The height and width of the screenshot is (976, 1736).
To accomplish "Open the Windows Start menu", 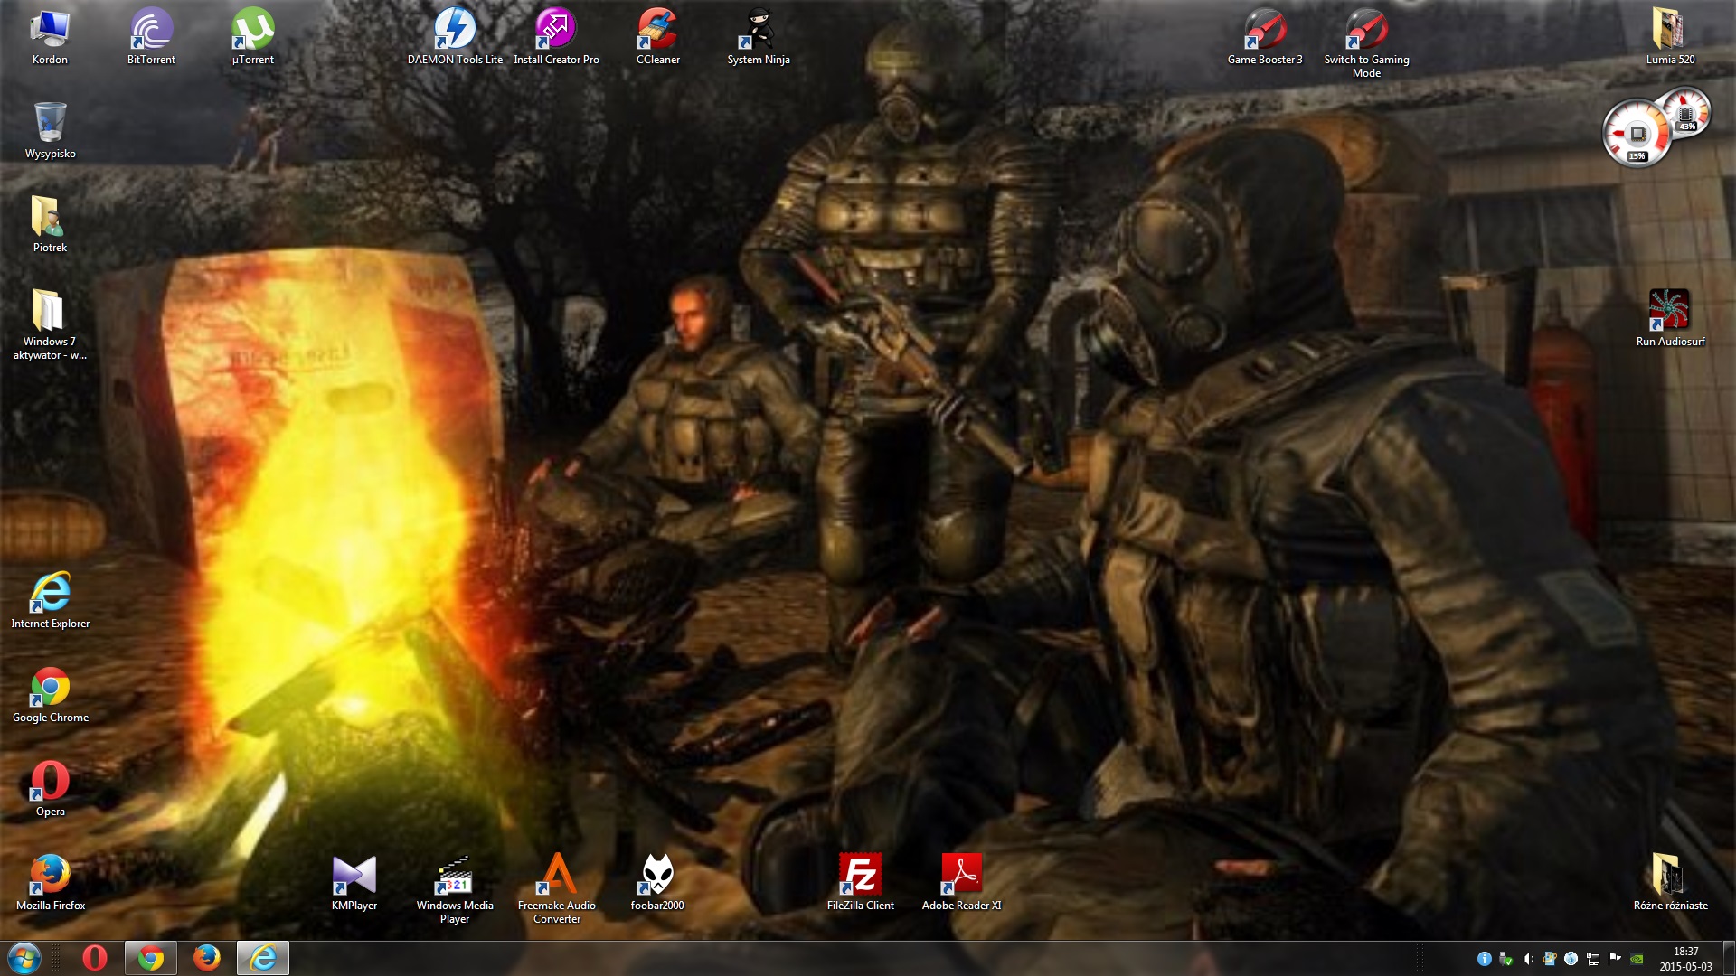I will point(24,958).
